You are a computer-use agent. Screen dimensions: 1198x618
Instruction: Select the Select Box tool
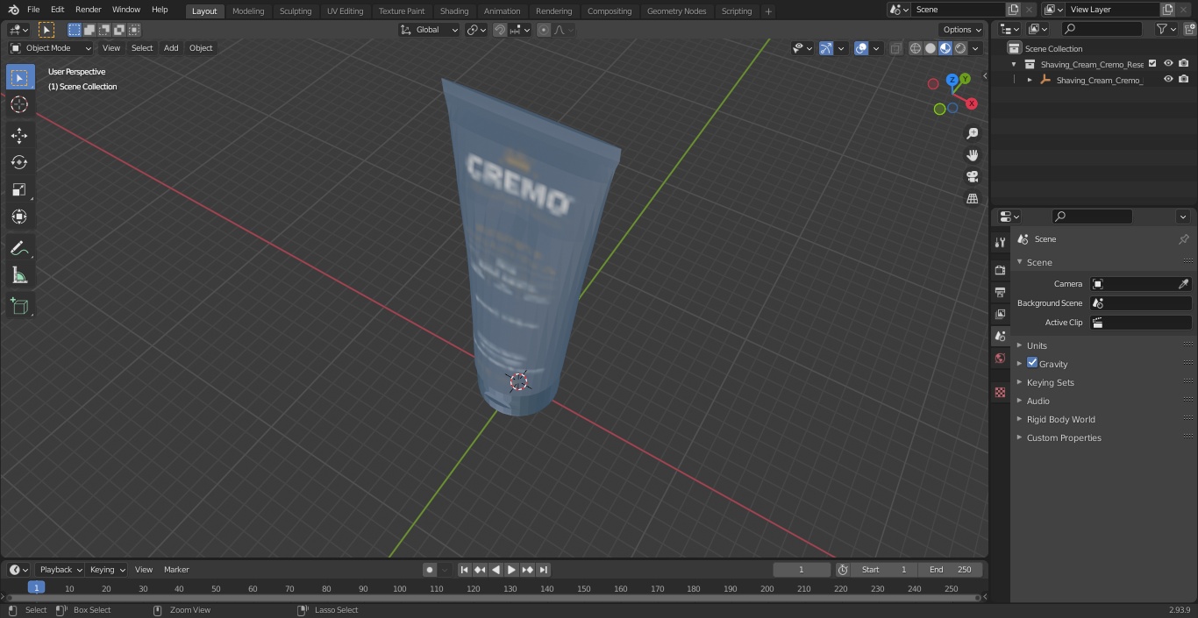coord(19,77)
